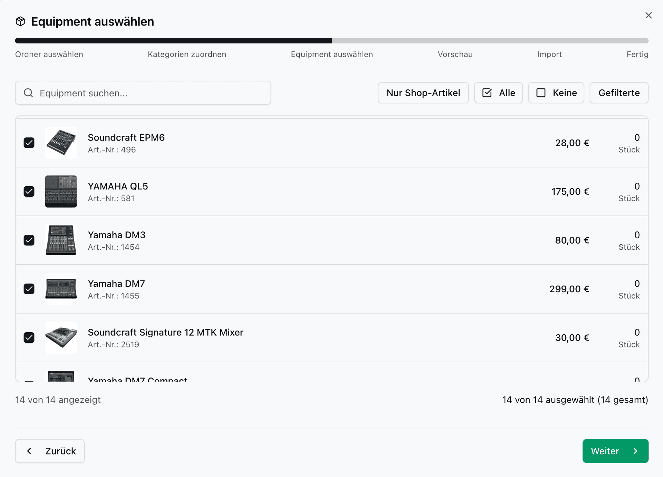This screenshot has height=477, width=663.
Task: Deselect everything with Keine button
Action: pos(556,93)
